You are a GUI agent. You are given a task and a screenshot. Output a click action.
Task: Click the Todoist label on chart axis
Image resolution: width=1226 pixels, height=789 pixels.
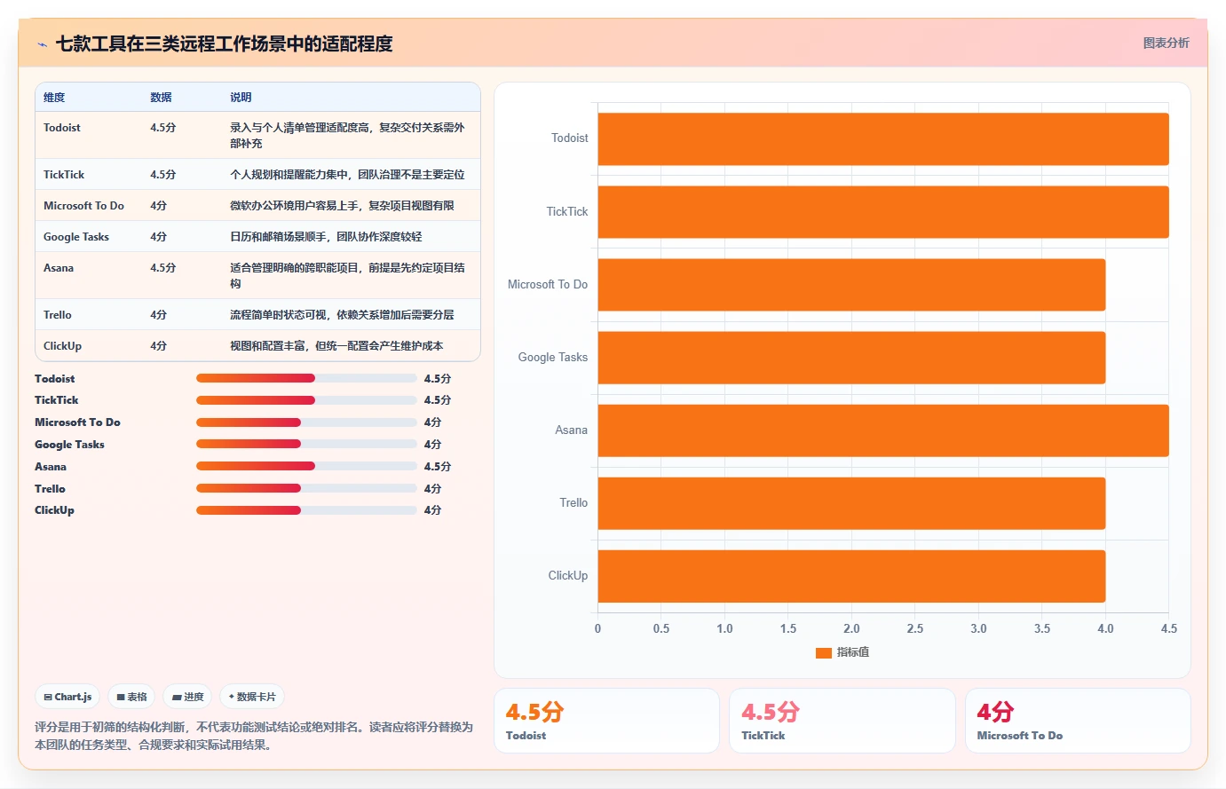[x=569, y=138]
